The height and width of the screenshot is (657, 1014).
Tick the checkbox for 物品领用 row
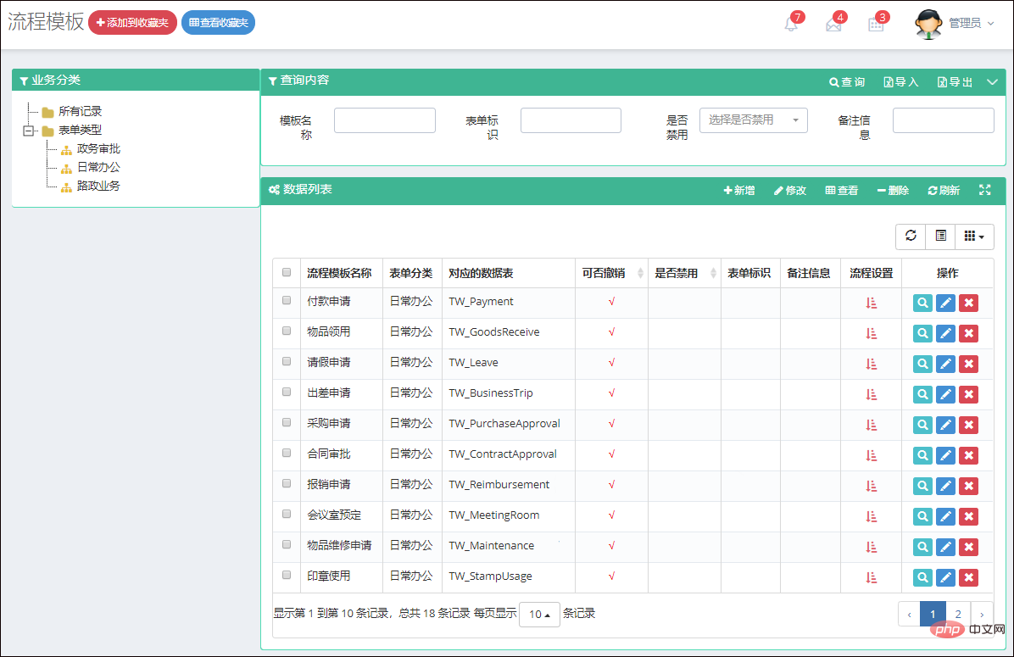point(287,331)
